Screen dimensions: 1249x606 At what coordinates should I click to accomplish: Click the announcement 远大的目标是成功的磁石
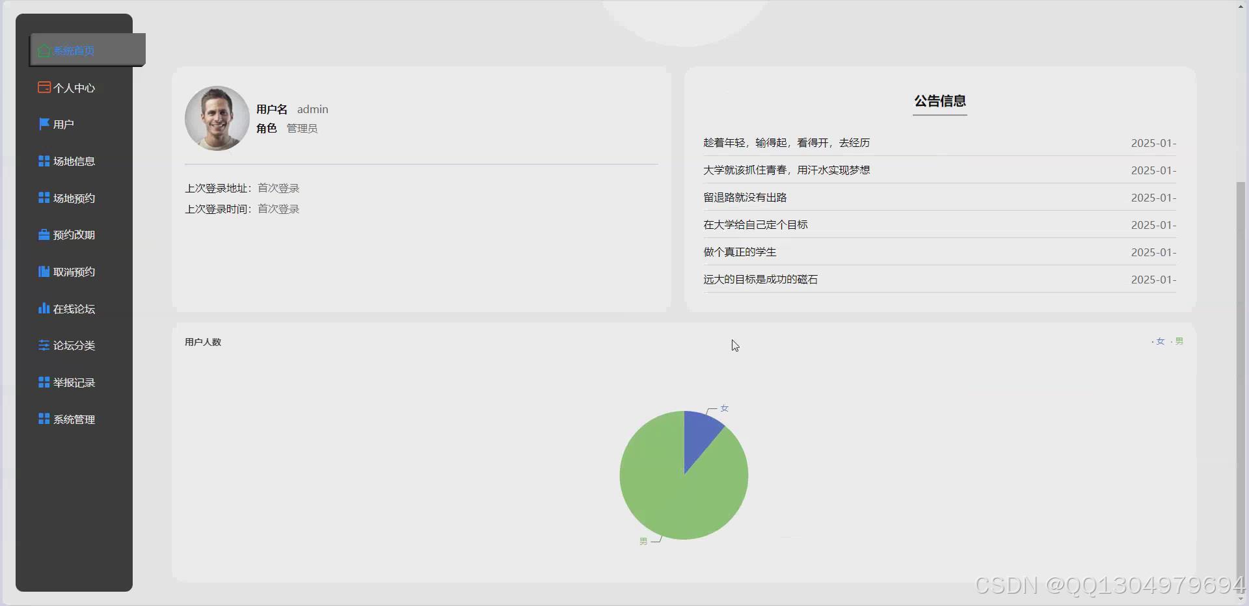[x=760, y=279]
